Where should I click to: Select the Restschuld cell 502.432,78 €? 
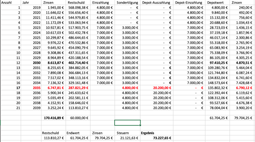[78, 33]
